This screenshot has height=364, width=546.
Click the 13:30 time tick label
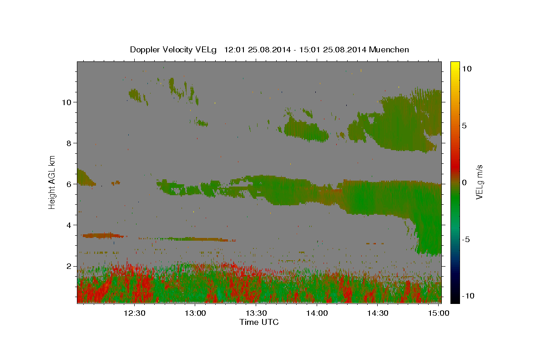256,313
